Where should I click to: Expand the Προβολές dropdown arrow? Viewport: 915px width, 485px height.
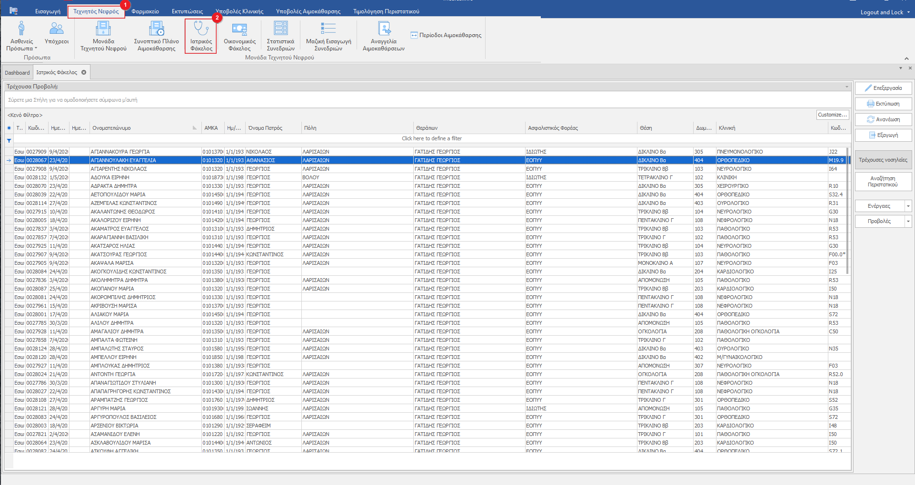pyautogui.click(x=908, y=222)
